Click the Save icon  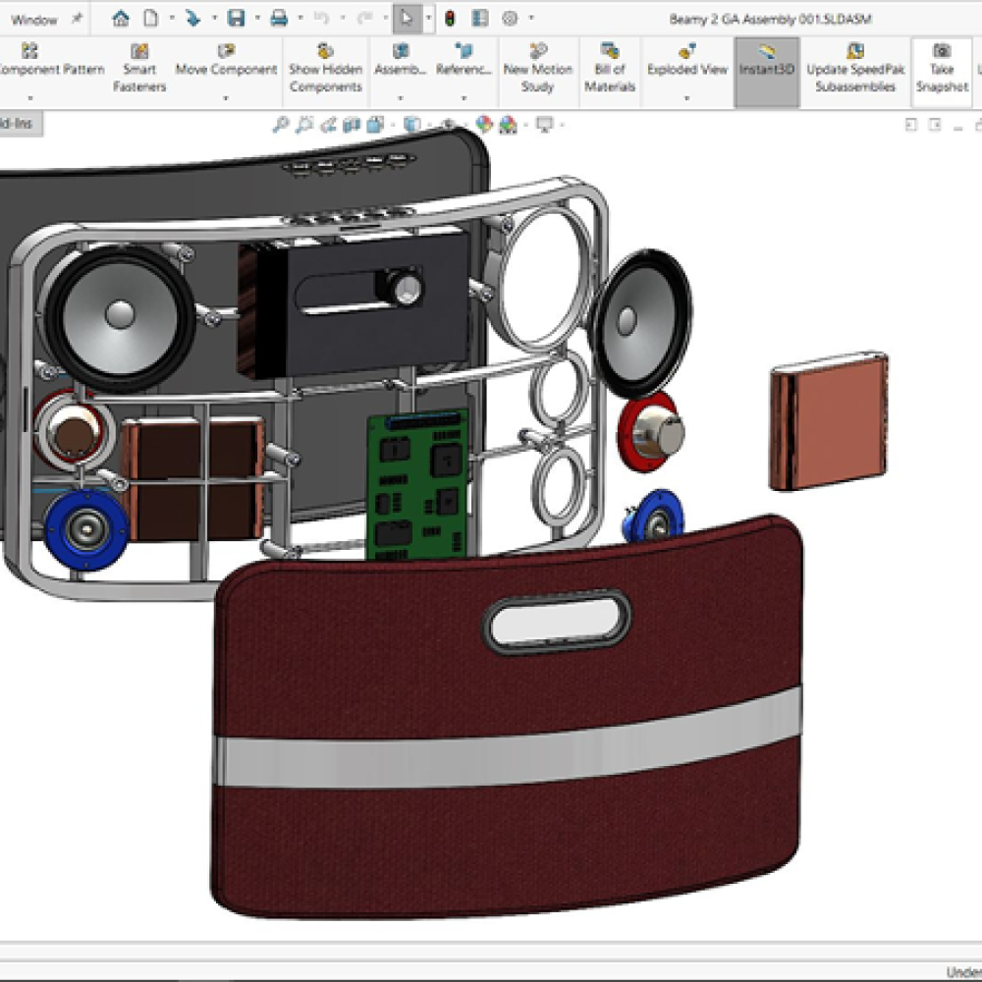236,19
